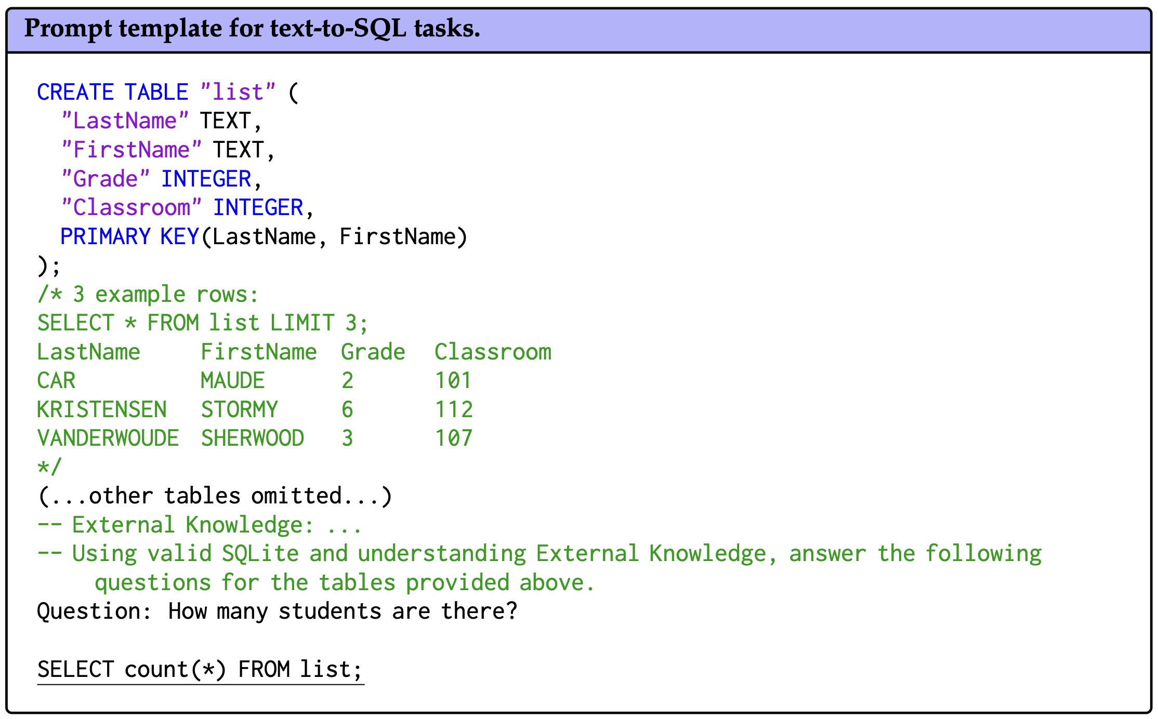Click the "other tables omitted" text
1158x719 pixels.
point(215,496)
